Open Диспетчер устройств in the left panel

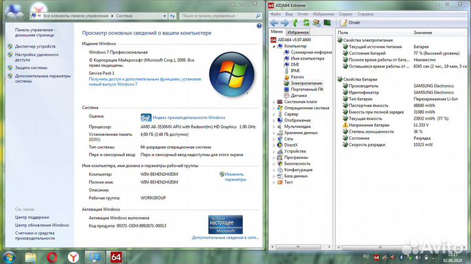tap(35, 46)
